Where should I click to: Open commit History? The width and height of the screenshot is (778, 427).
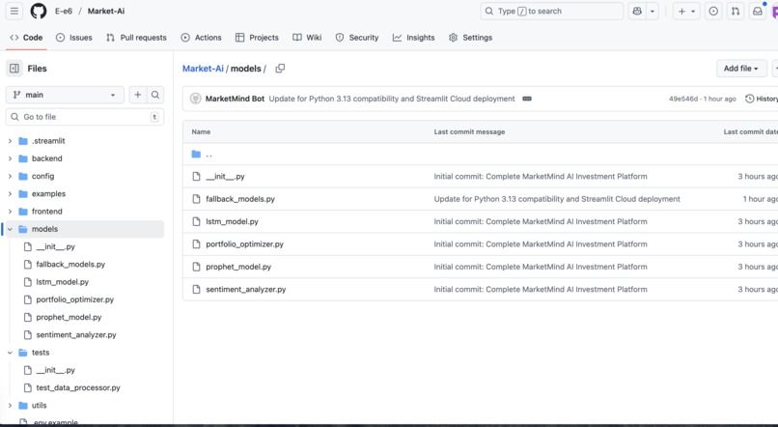[x=762, y=99]
